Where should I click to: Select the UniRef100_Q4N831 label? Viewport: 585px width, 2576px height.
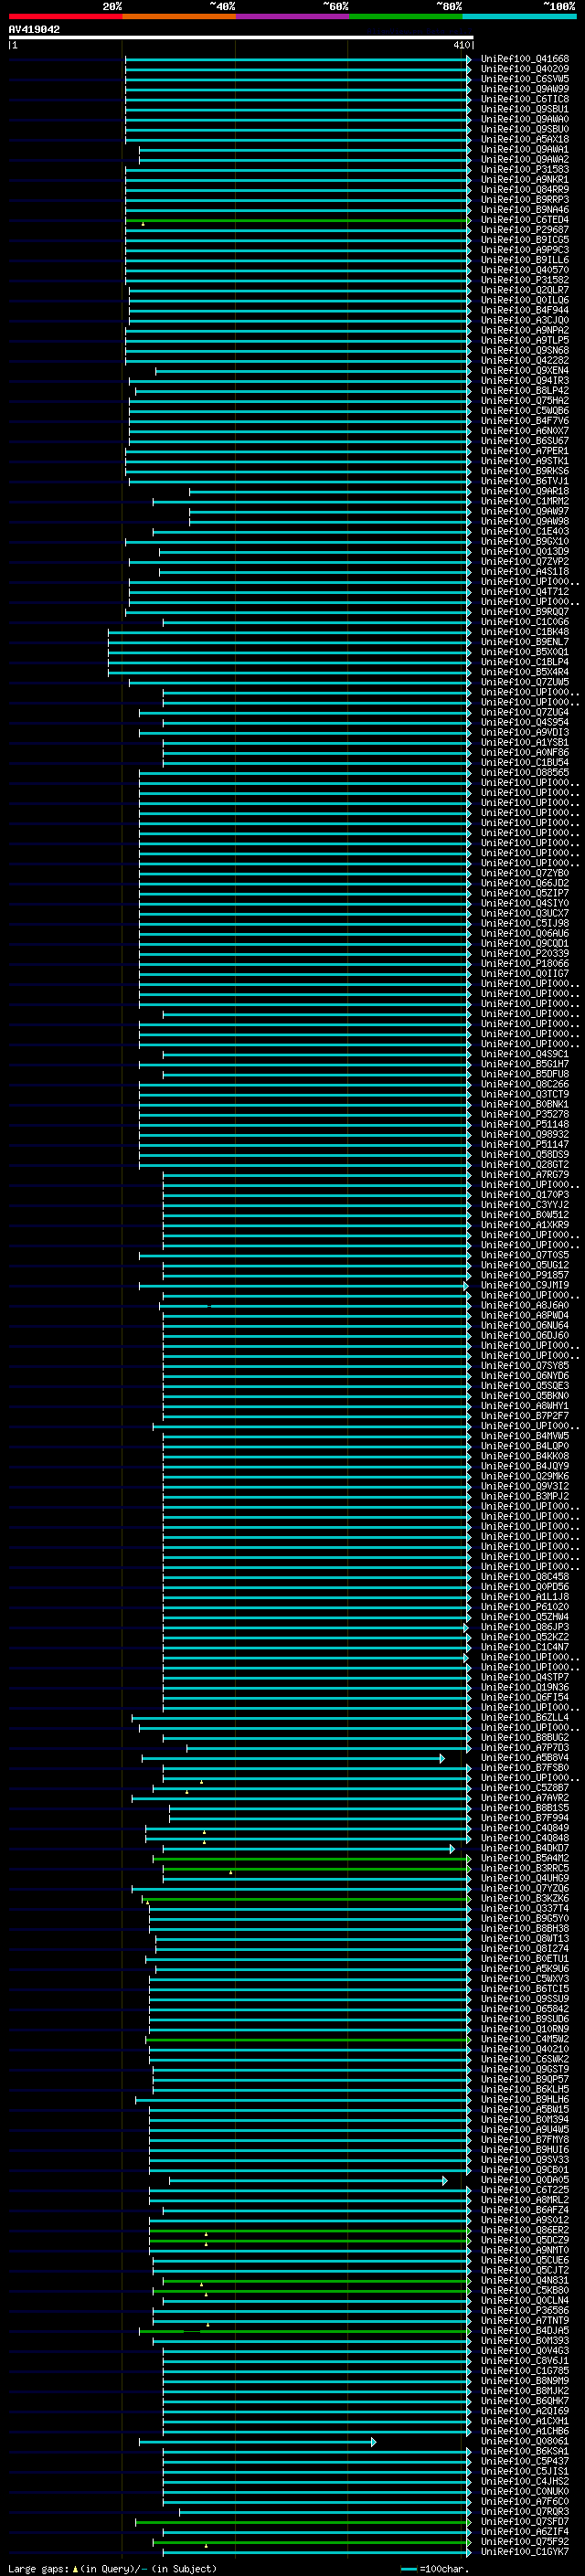525,2281
